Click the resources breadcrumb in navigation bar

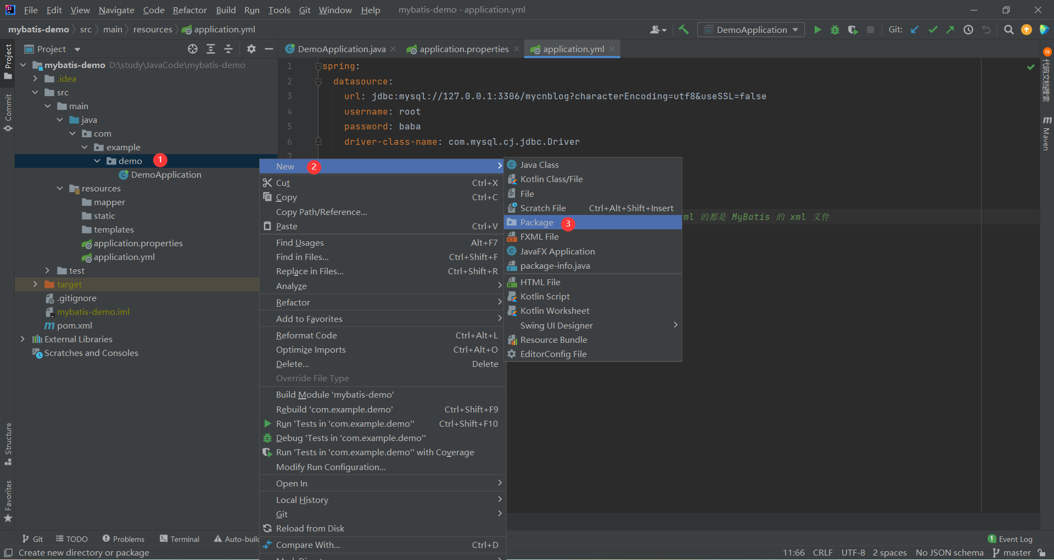(153, 30)
